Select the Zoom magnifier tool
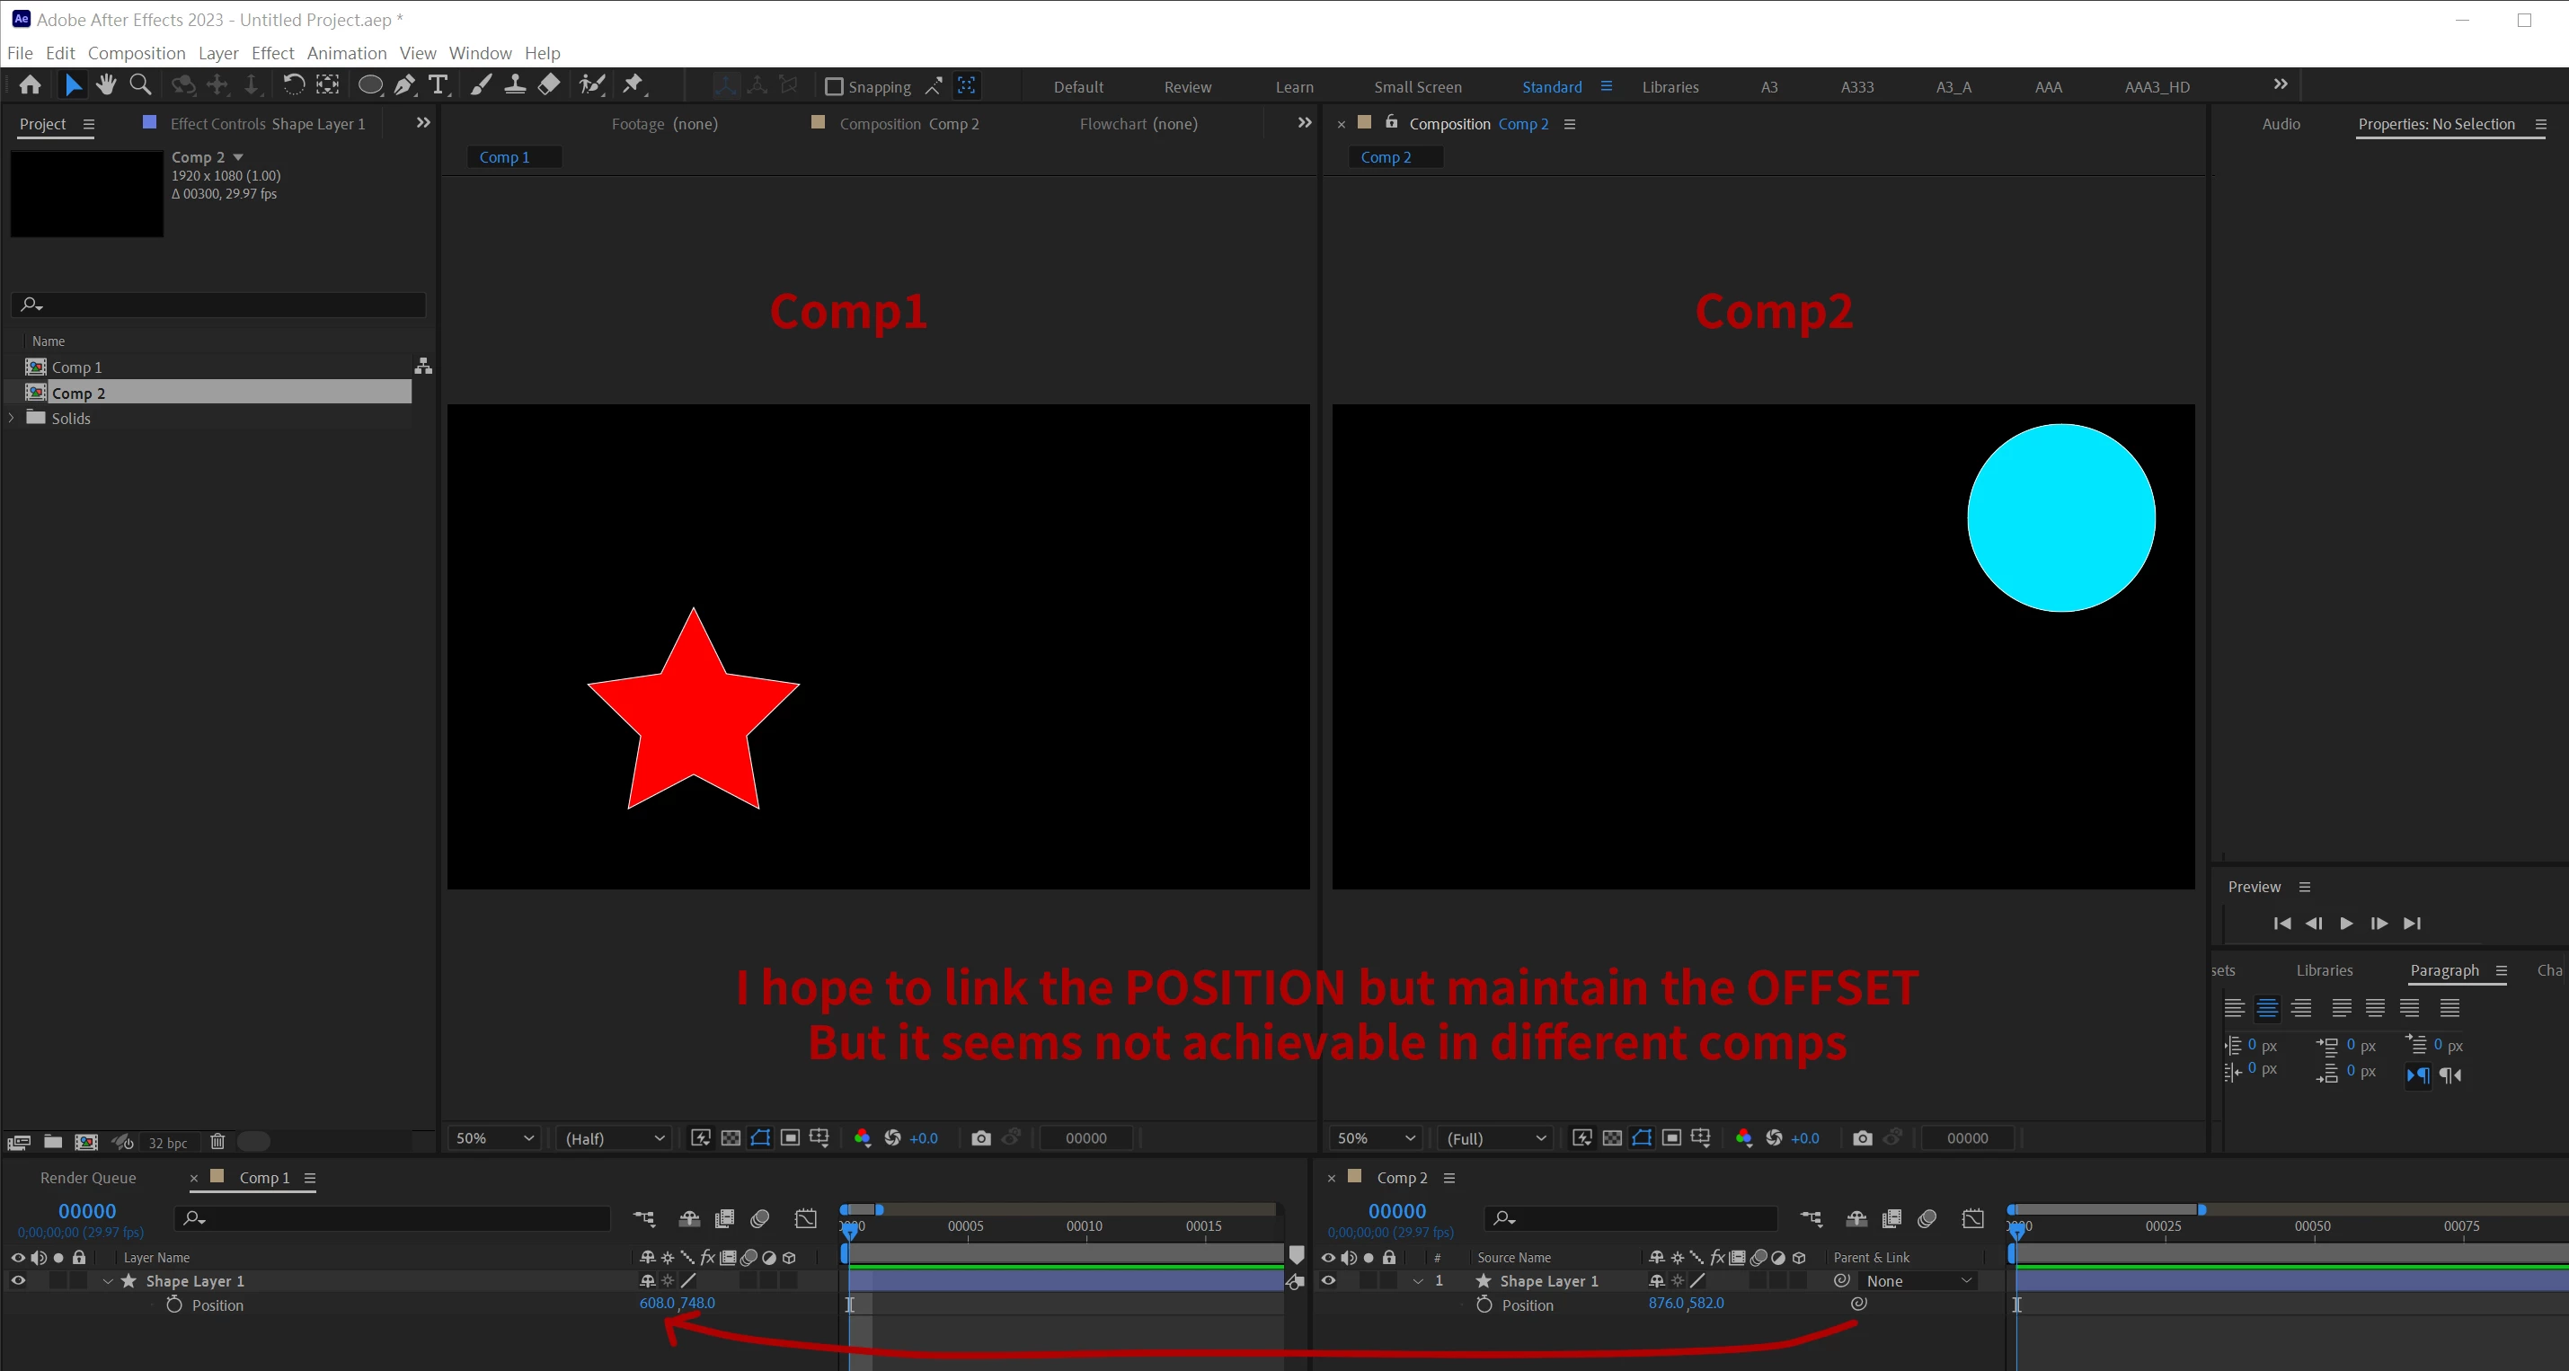 click(140, 85)
